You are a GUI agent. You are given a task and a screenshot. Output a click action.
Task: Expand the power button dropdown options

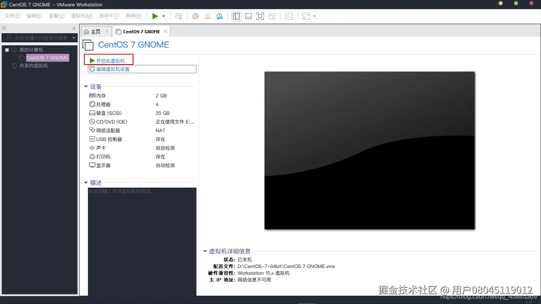[x=163, y=16]
